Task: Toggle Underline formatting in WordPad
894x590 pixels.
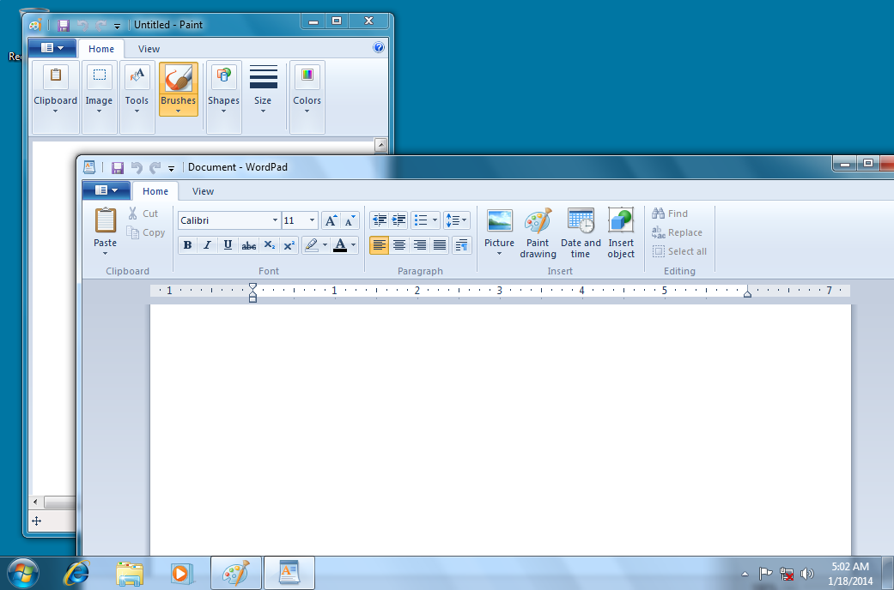Action: point(228,245)
